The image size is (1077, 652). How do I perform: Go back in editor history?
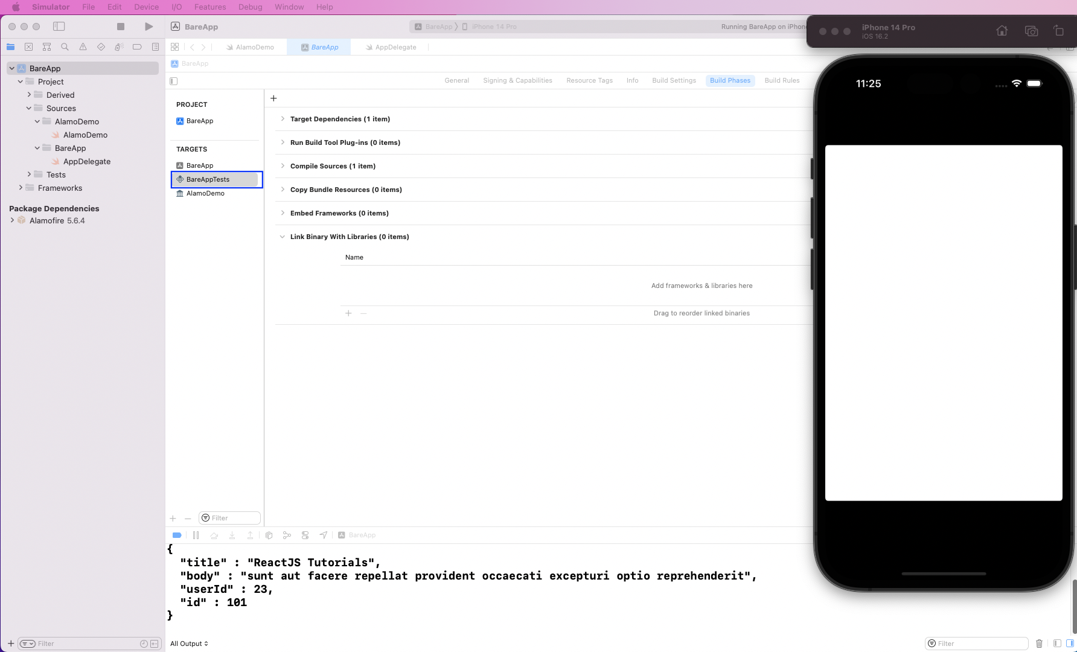click(192, 47)
